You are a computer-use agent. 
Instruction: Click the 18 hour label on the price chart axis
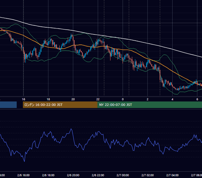[48, 99]
